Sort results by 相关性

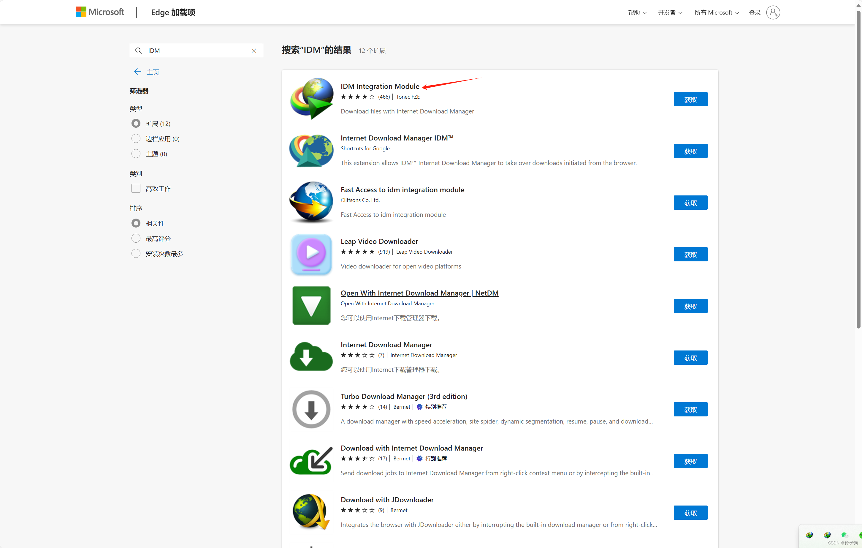click(136, 223)
